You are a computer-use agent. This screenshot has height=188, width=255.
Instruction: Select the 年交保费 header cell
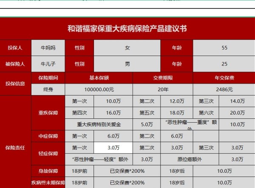pyautogui.click(x=224, y=78)
